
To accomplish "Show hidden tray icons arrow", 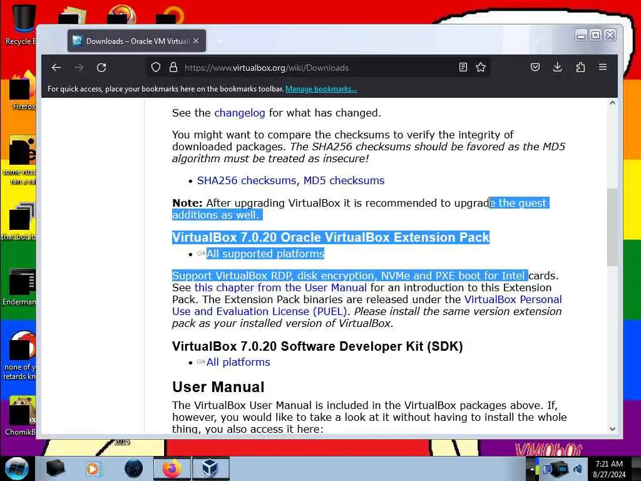I will point(532,470).
